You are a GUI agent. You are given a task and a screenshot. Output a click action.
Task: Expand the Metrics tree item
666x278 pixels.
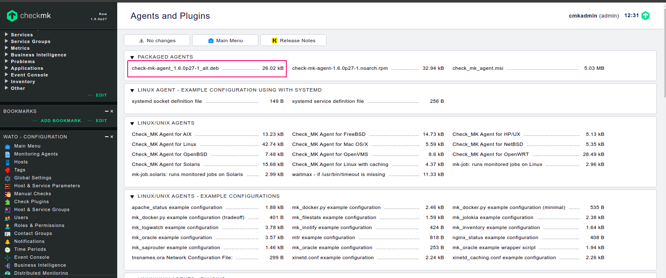point(6,48)
